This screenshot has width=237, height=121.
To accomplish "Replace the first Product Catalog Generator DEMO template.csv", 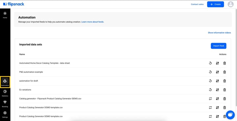I will (x=210, y=108).
